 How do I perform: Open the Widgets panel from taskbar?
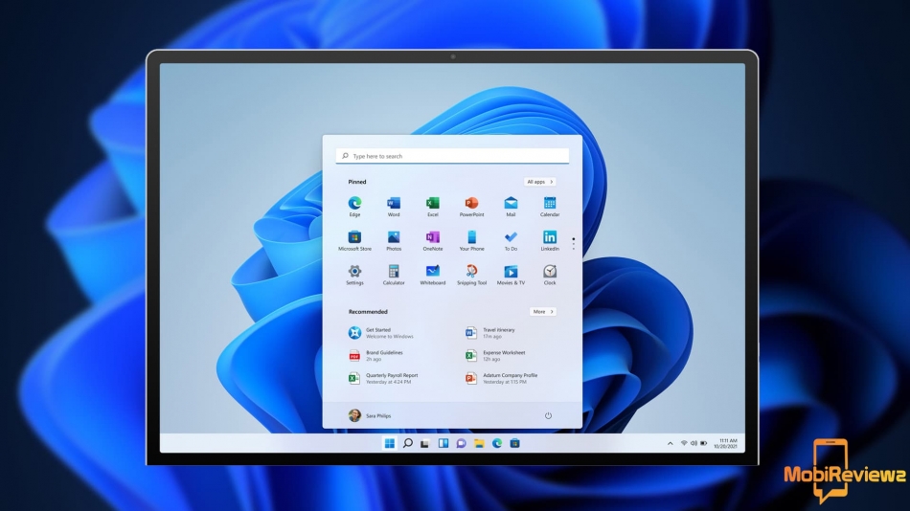point(443,443)
